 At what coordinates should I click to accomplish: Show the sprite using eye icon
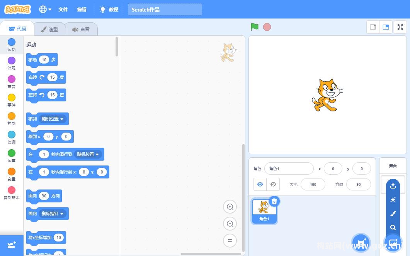(x=260, y=184)
